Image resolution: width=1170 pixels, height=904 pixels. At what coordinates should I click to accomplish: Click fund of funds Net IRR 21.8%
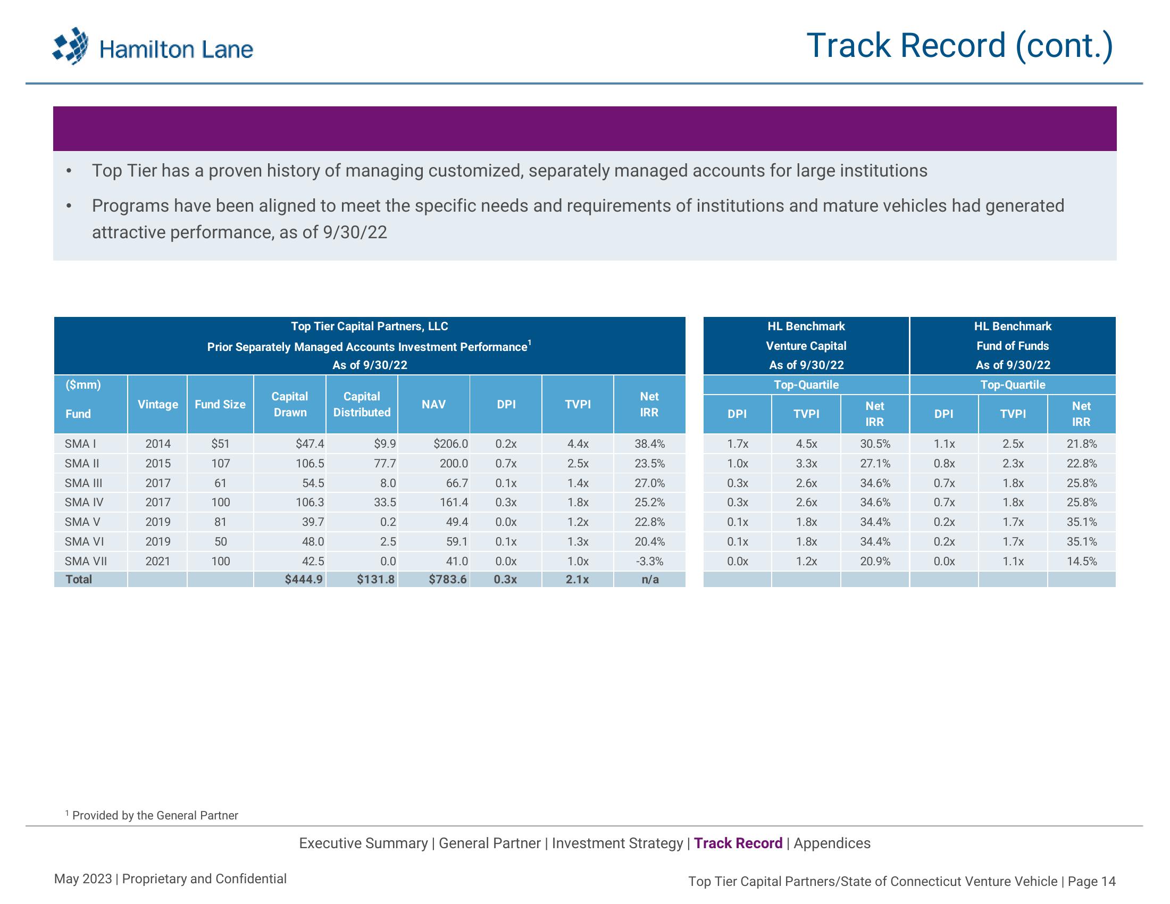click(x=1082, y=444)
